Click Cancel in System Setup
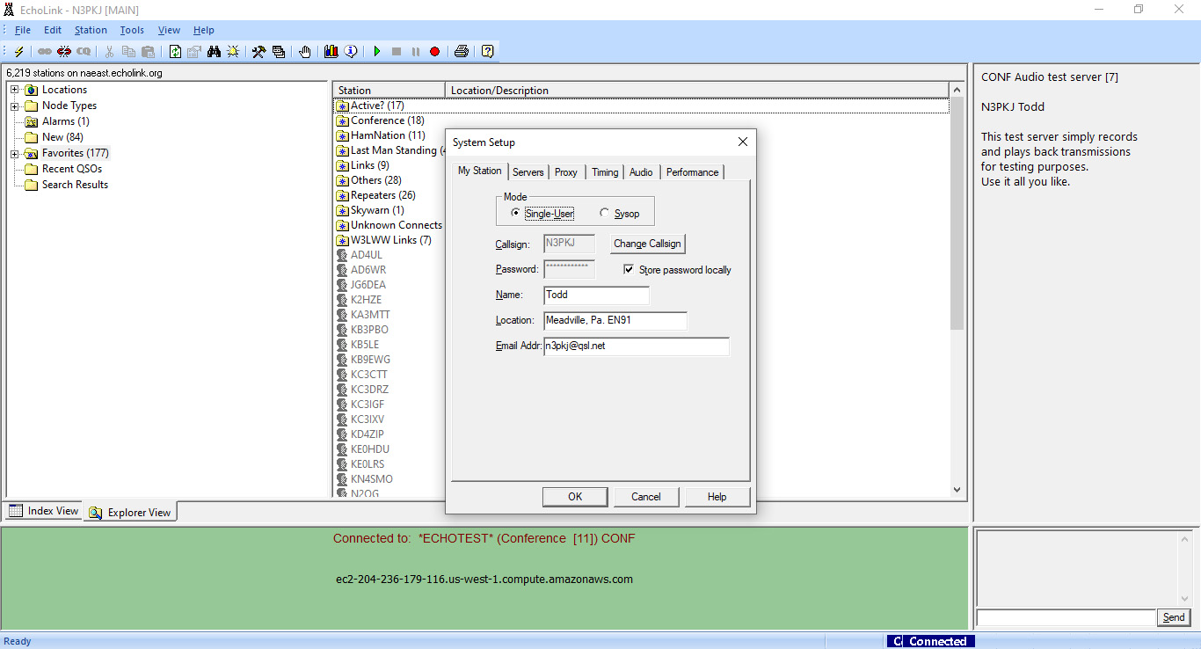The height and width of the screenshot is (649, 1201). [646, 497]
